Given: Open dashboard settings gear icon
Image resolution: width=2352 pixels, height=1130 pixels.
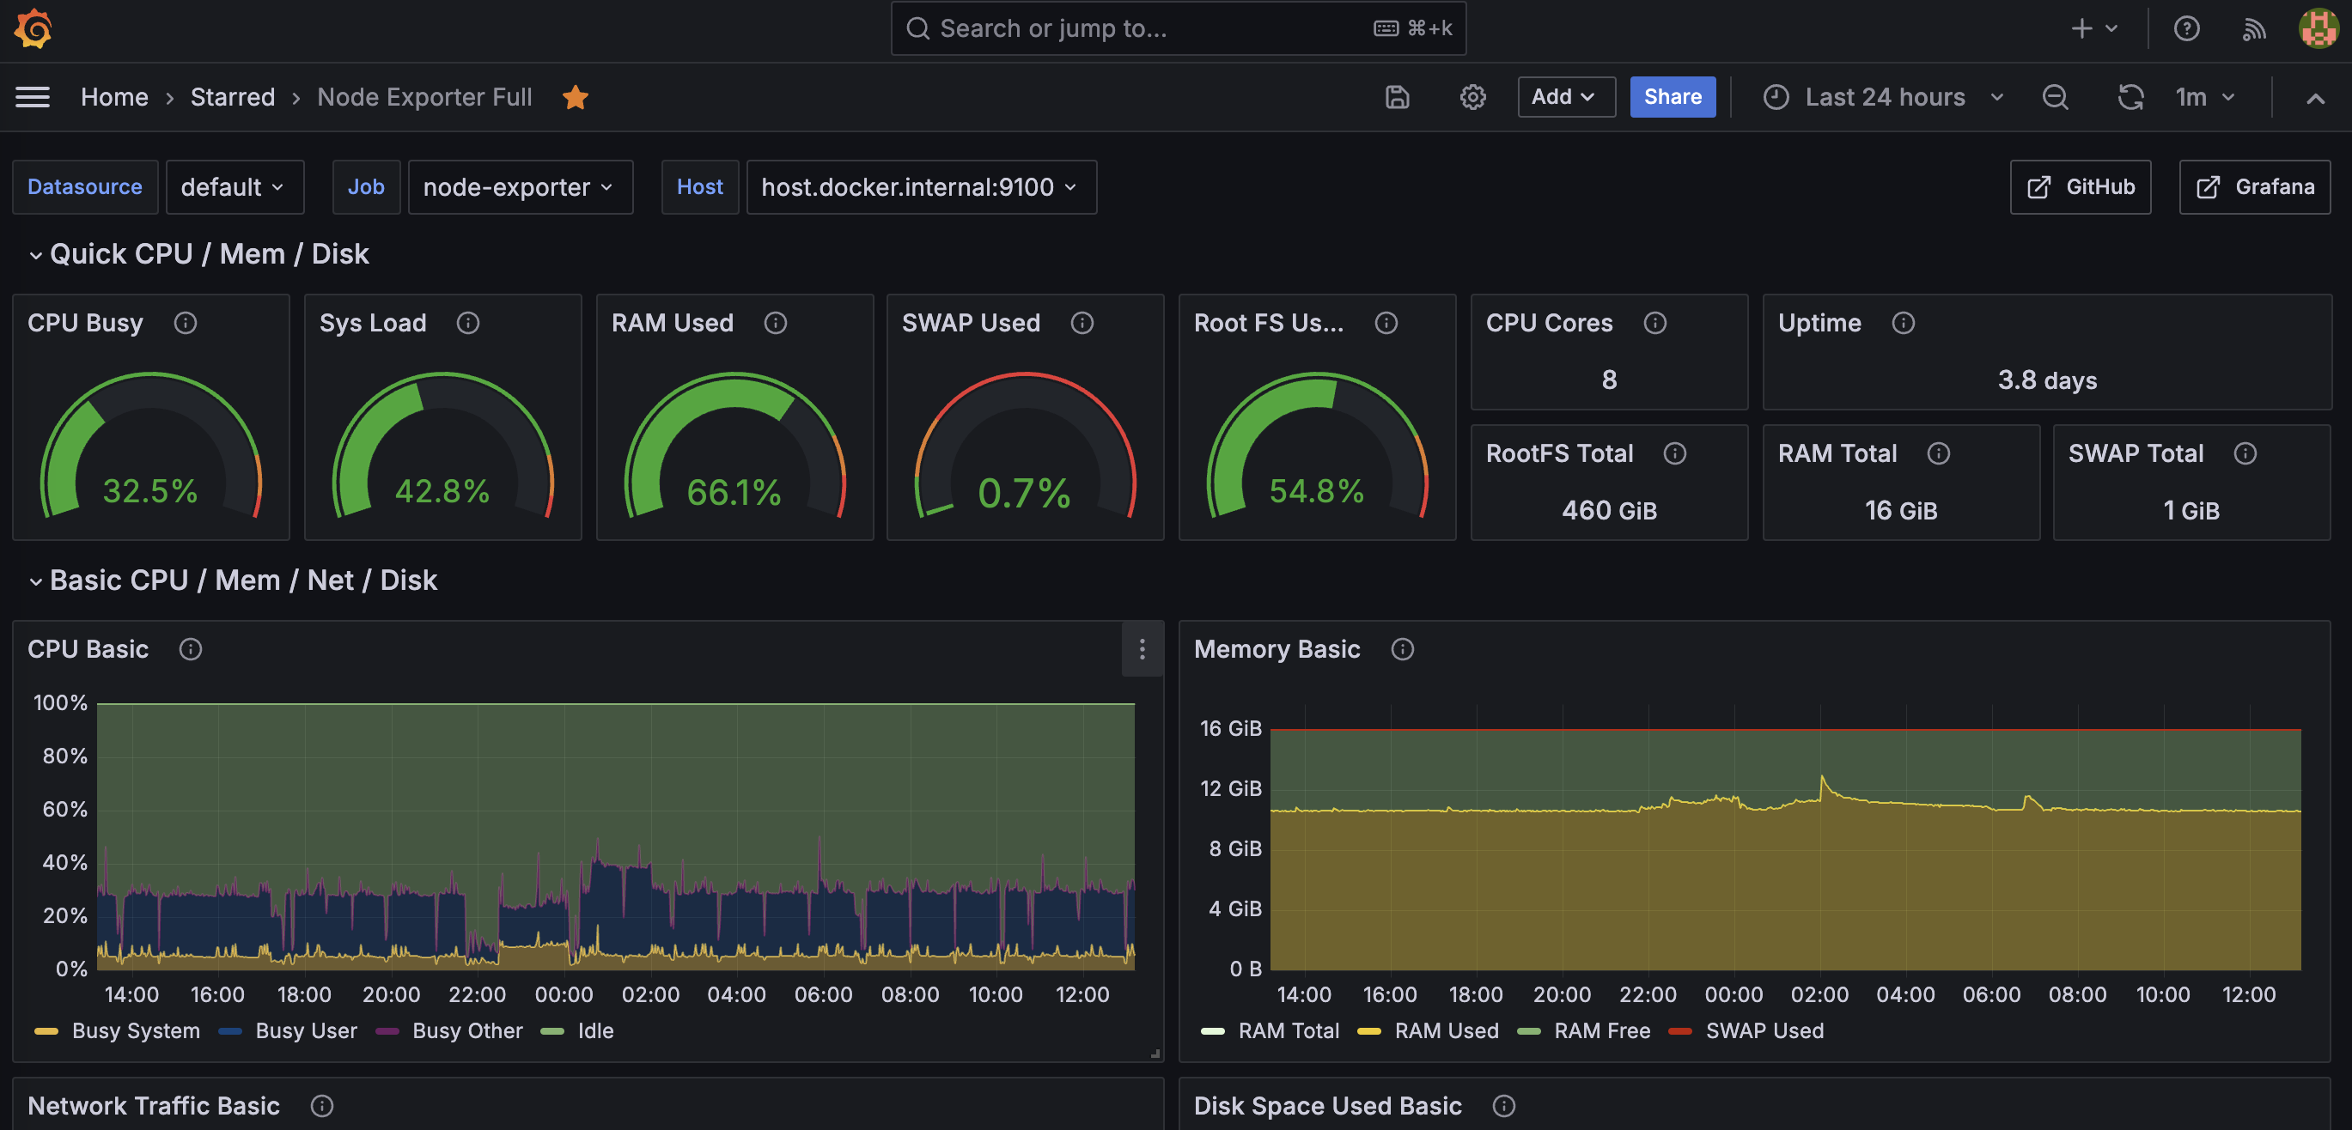Looking at the screenshot, I should tap(1472, 97).
